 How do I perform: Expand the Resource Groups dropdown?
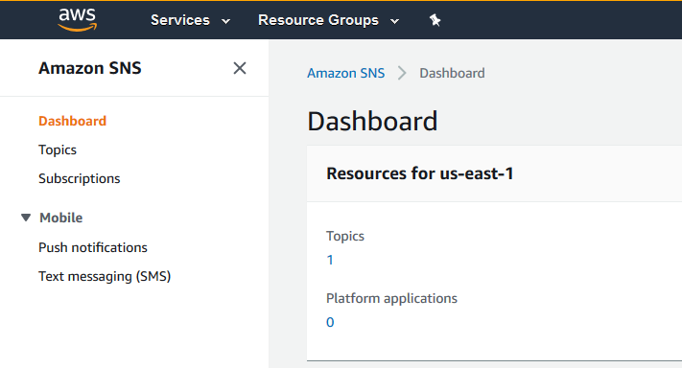pyautogui.click(x=328, y=20)
